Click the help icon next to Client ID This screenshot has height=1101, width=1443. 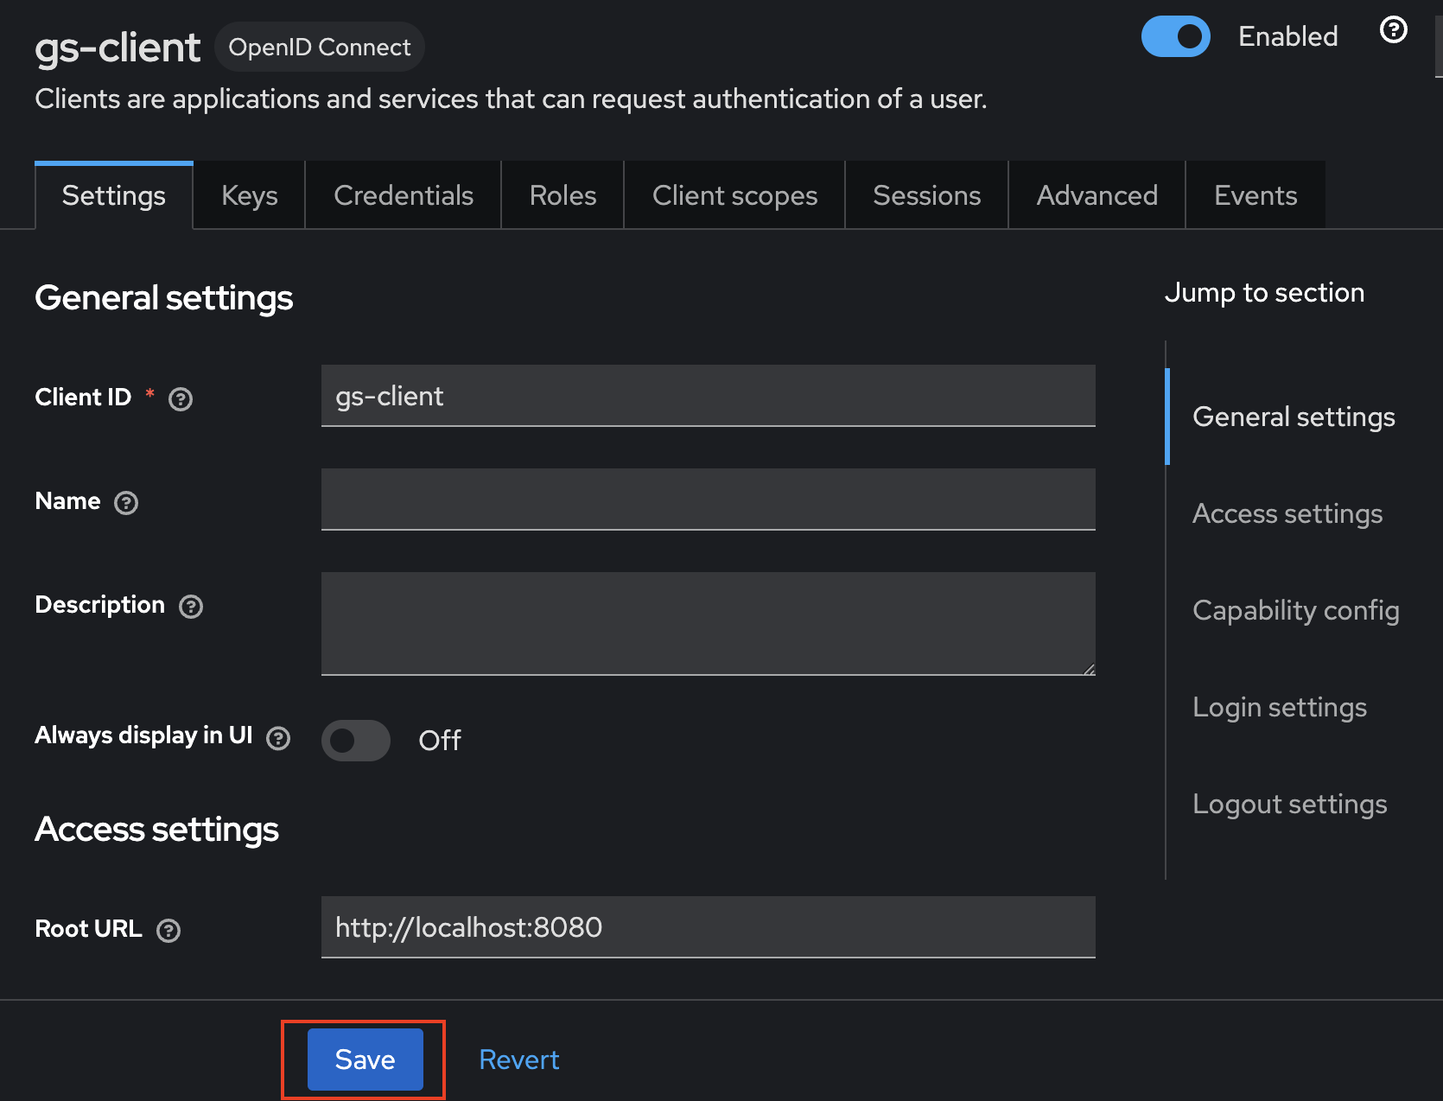pyautogui.click(x=181, y=399)
